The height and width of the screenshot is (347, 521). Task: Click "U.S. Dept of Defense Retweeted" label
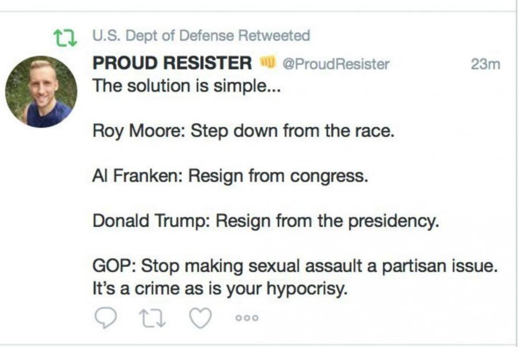point(201,36)
